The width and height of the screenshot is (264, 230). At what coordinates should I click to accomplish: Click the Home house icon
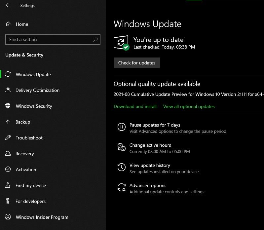coord(8,24)
